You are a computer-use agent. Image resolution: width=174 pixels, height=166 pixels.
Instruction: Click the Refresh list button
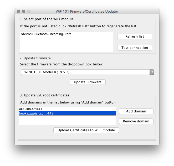coord(135,36)
